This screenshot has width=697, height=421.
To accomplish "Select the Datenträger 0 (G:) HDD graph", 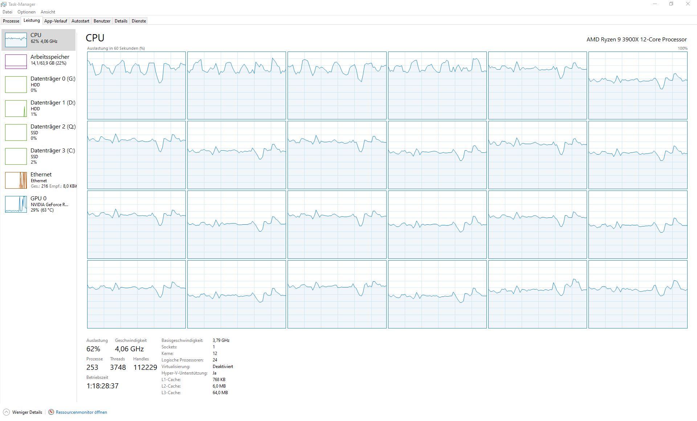I will point(16,84).
